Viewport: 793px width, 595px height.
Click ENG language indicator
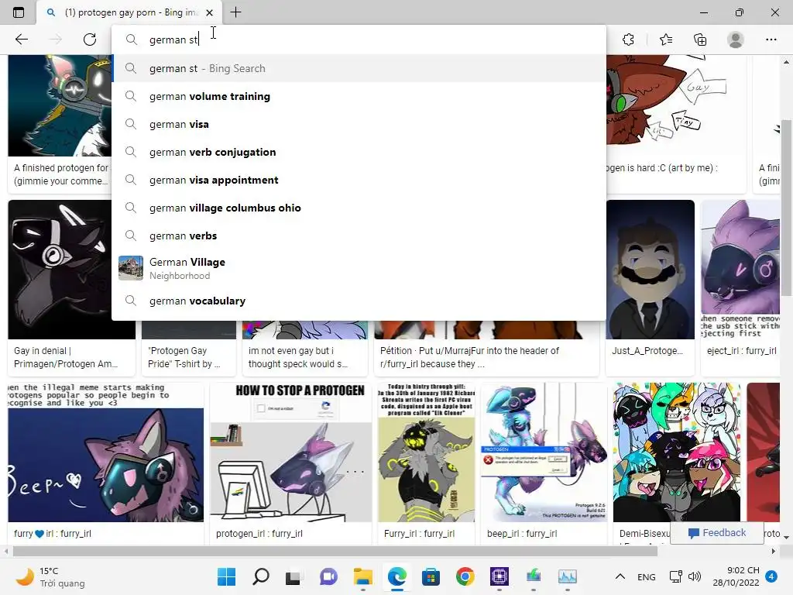pyautogui.click(x=647, y=576)
